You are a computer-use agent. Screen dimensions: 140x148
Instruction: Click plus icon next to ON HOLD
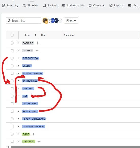coord(37,51)
